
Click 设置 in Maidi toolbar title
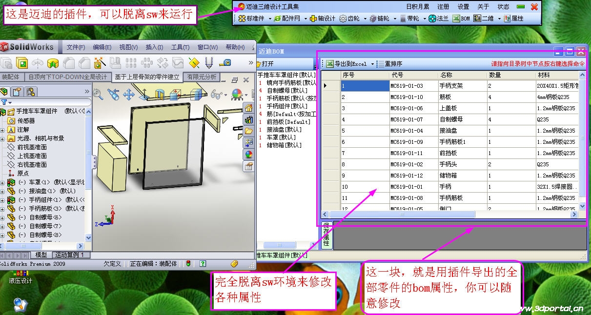pyautogui.click(x=463, y=7)
